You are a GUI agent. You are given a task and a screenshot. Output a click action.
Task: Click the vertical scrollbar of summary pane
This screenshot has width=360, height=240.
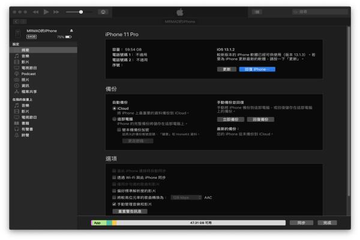click(349, 112)
